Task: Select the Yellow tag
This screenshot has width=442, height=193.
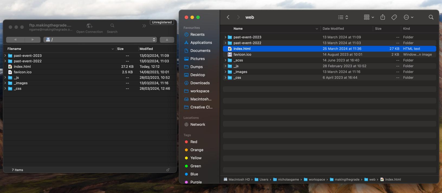Action: pos(196,158)
